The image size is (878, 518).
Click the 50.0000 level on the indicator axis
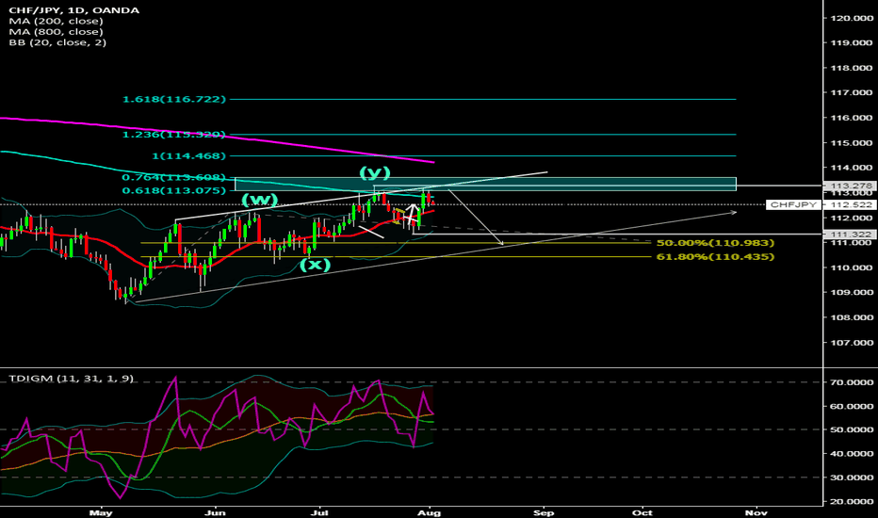(x=852, y=429)
